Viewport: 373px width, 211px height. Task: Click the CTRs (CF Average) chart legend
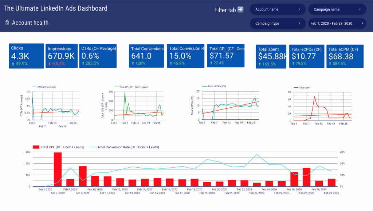[x=44, y=87]
